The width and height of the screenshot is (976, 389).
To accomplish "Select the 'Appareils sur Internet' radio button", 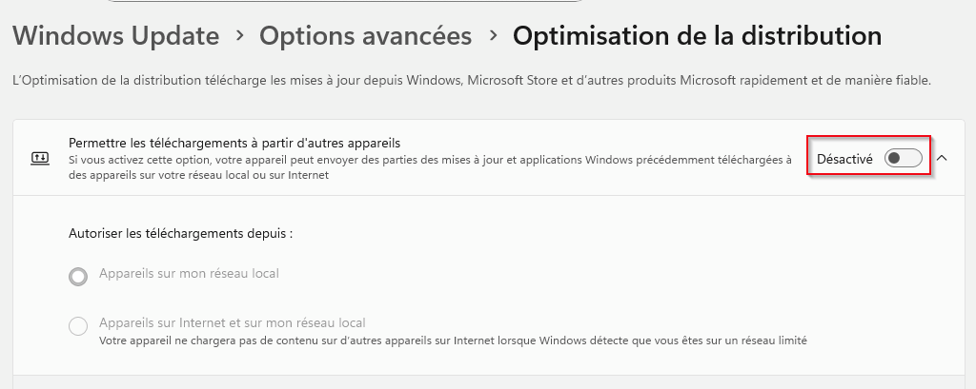I will (x=78, y=326).
